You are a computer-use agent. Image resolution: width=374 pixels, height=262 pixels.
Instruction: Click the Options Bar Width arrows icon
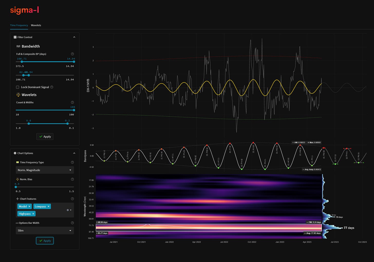coord(17,223)
